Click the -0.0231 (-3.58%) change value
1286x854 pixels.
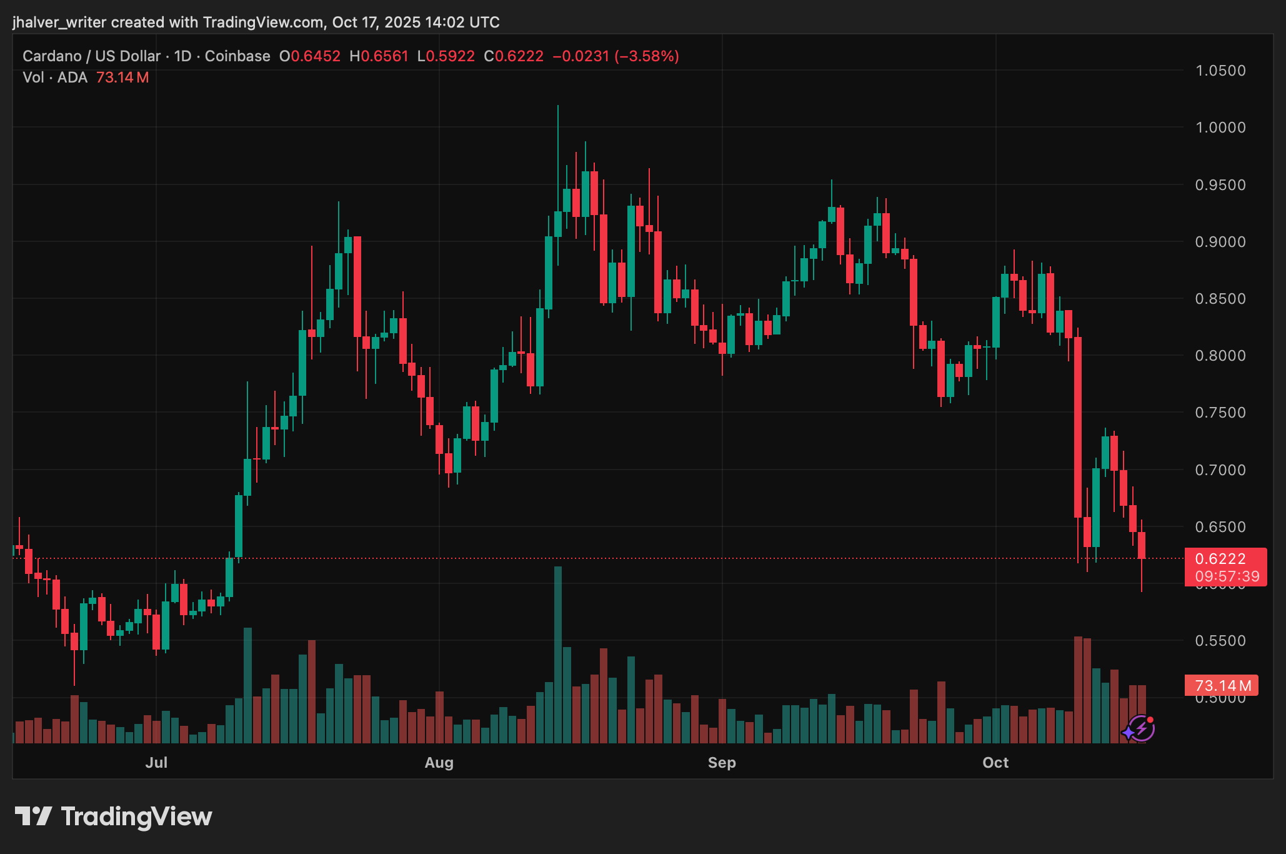click(x=616, y=56)
